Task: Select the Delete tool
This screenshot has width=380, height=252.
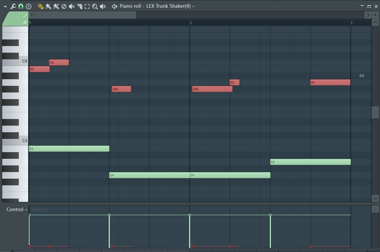Action: pyautogui.click(x=64, y=6)
